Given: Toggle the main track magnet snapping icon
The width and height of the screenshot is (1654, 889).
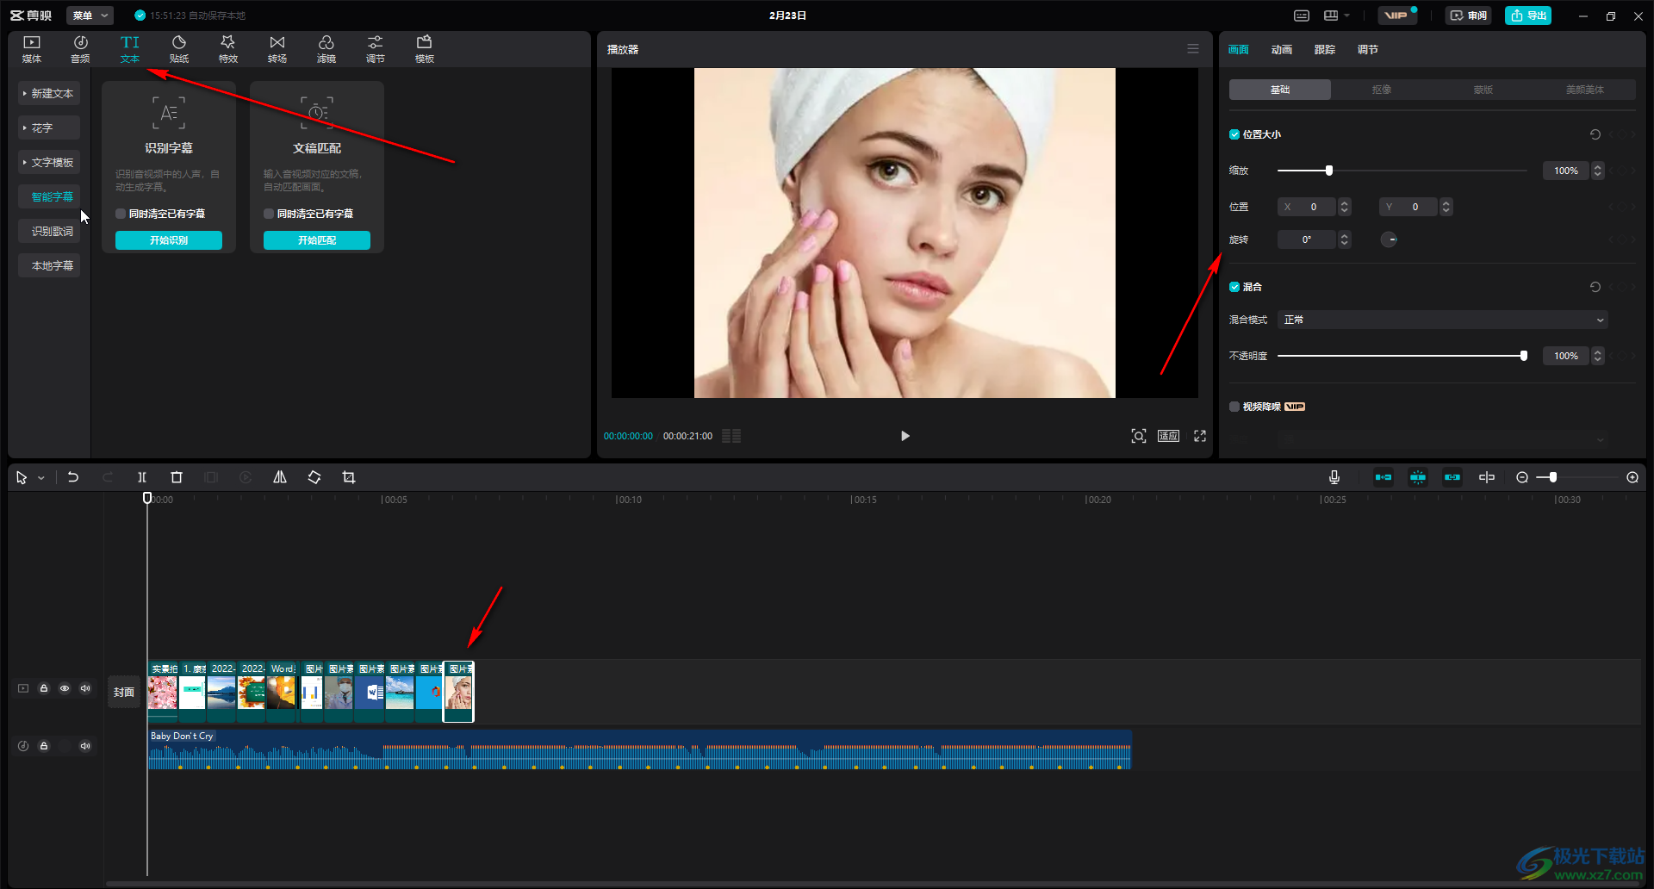Looking at the screenshot, I should pos(1384,477).
